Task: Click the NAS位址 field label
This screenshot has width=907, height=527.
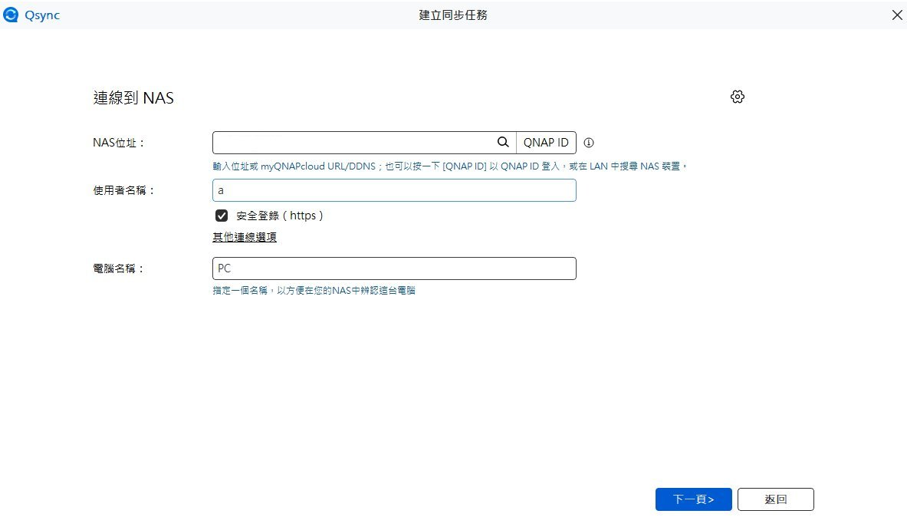Action: [x=119, y=143]
